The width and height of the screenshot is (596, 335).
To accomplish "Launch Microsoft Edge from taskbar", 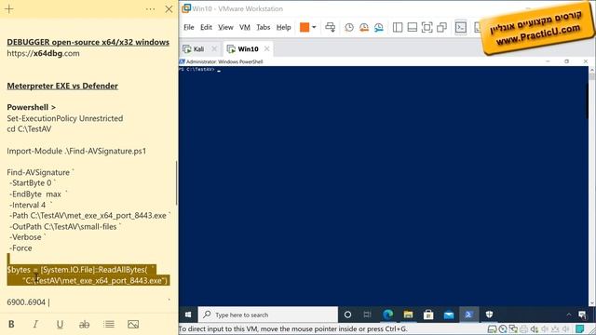I will pyautogui.click(x=388, y=315).
